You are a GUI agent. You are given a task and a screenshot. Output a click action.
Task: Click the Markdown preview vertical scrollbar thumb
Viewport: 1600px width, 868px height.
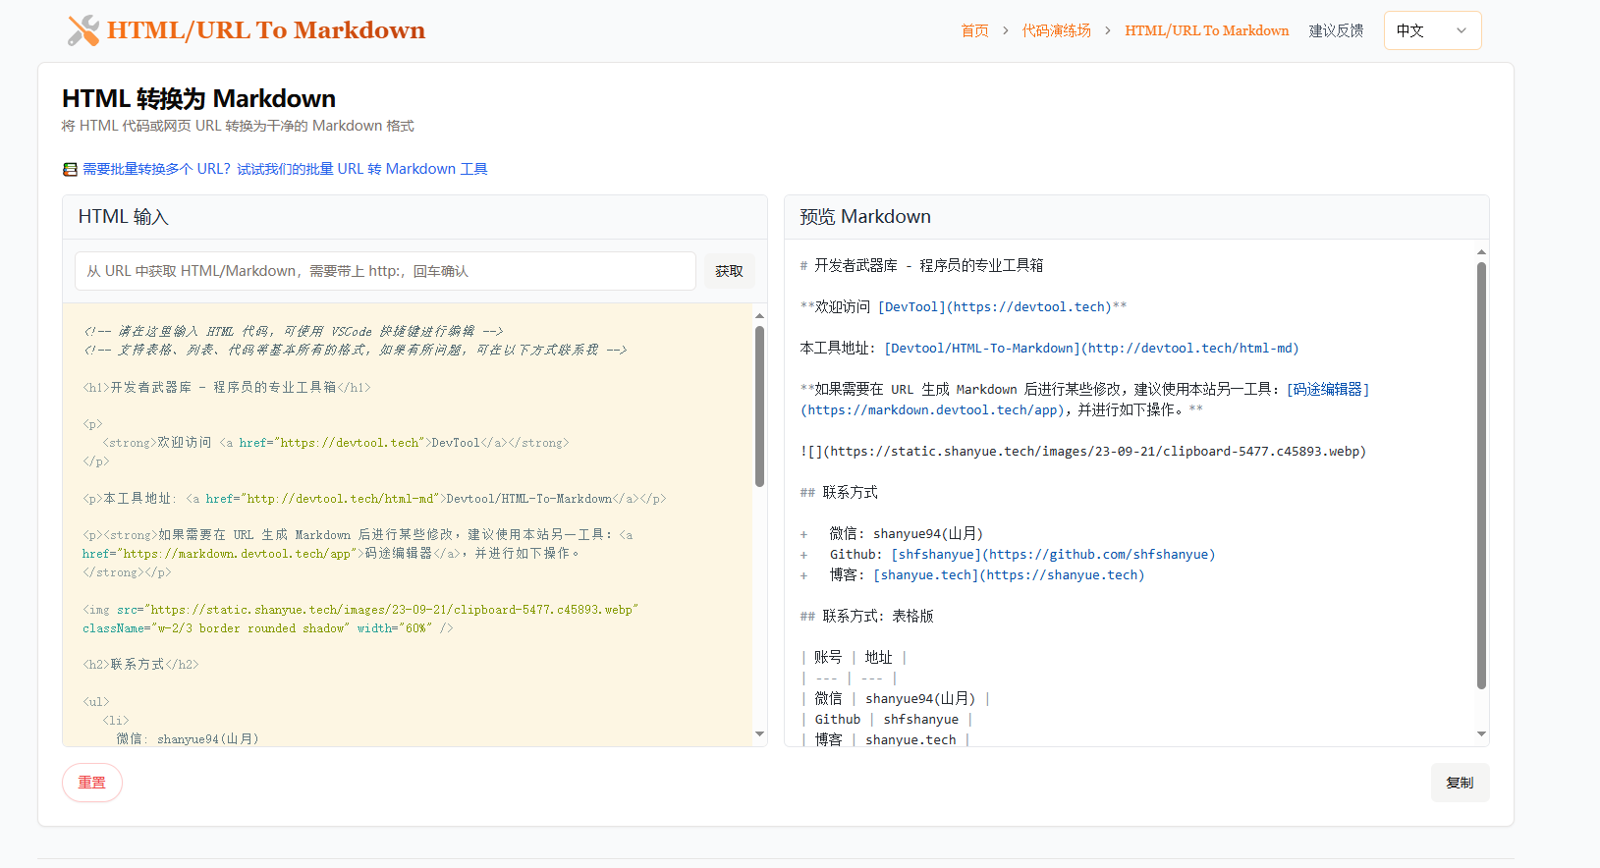(x=1481, y=475)
